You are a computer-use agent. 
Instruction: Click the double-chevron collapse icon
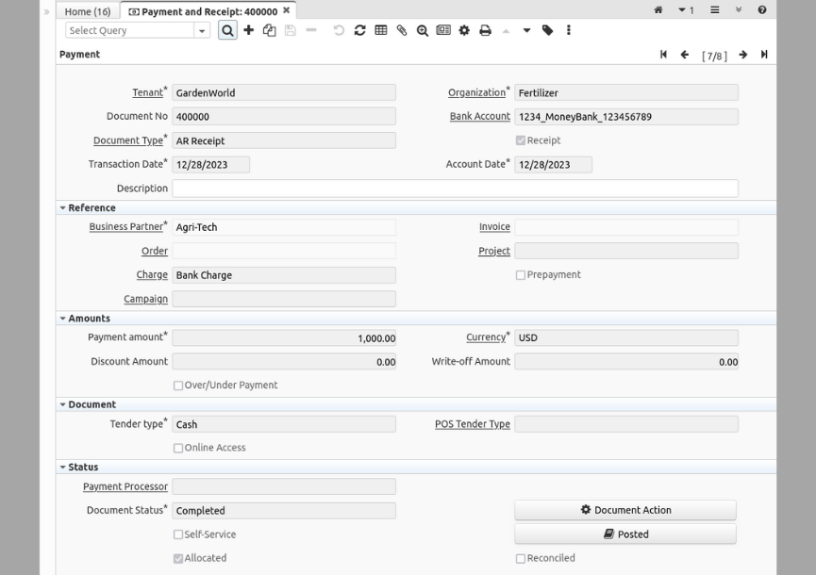click(739, 9)
